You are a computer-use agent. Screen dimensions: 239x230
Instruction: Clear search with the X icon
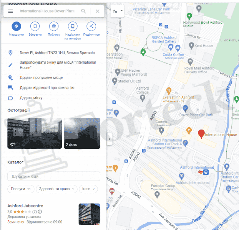(x=97, y=11)
